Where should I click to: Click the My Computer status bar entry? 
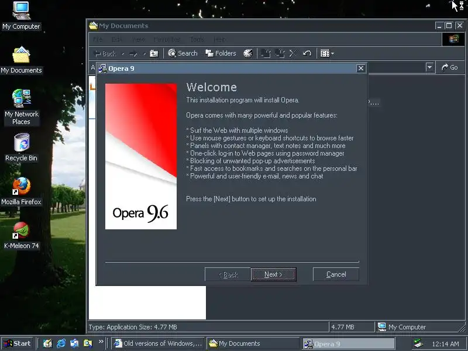[402, 327]
